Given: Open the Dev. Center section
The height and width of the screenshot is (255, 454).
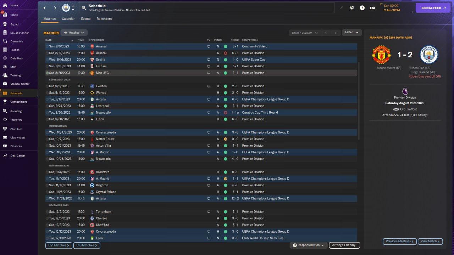Looking at the screenshot, I should click(x=18, y=155).
